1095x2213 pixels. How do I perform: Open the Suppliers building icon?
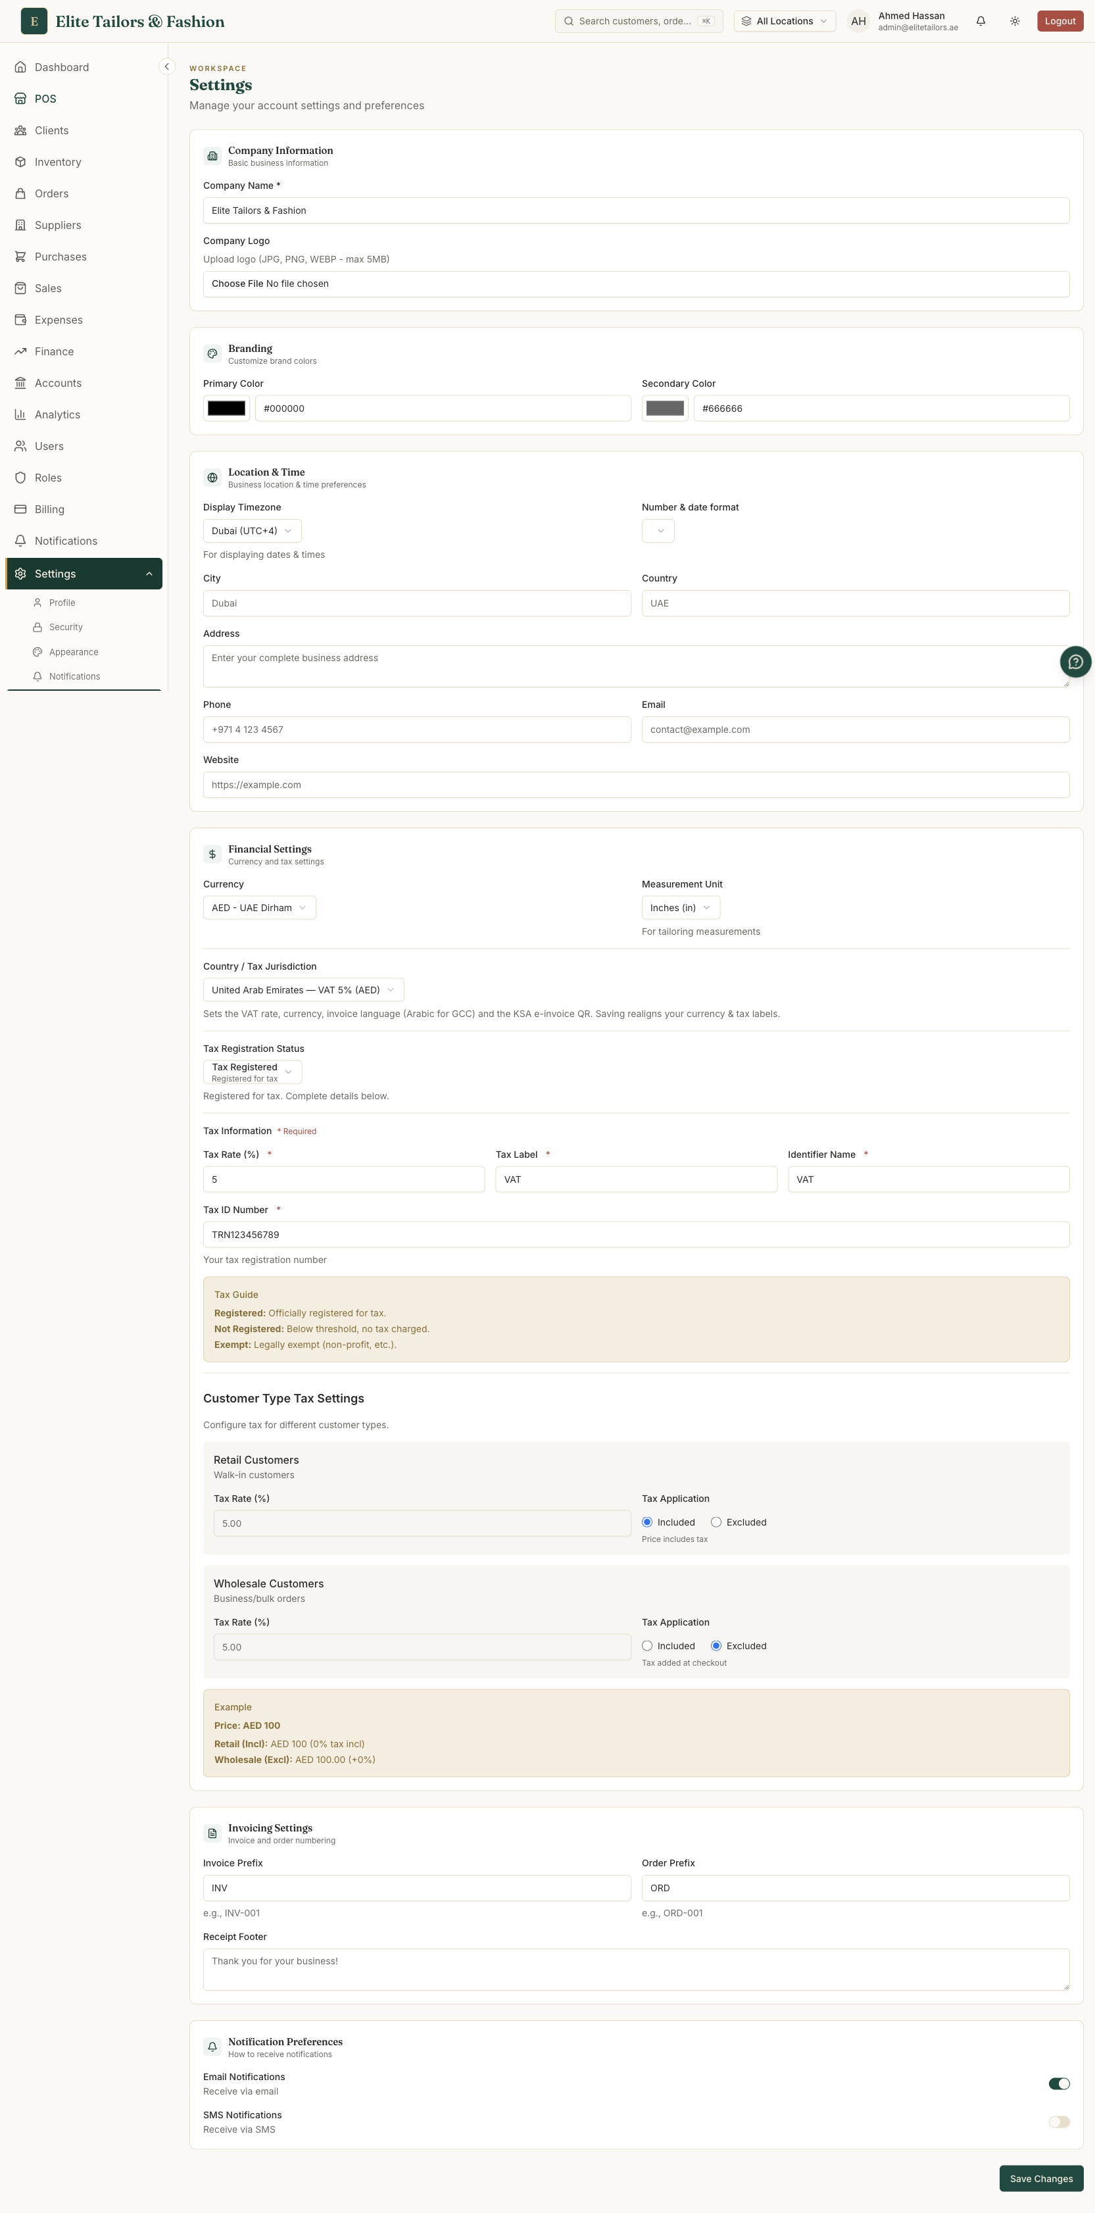click(x=20, y=225)
